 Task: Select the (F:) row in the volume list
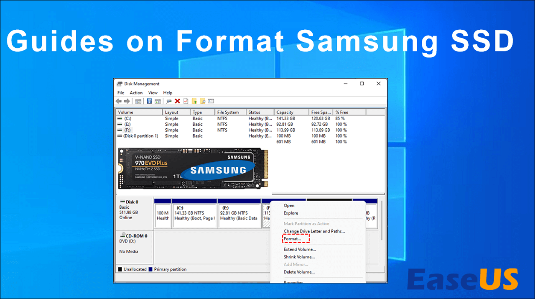tap(251, 130)
